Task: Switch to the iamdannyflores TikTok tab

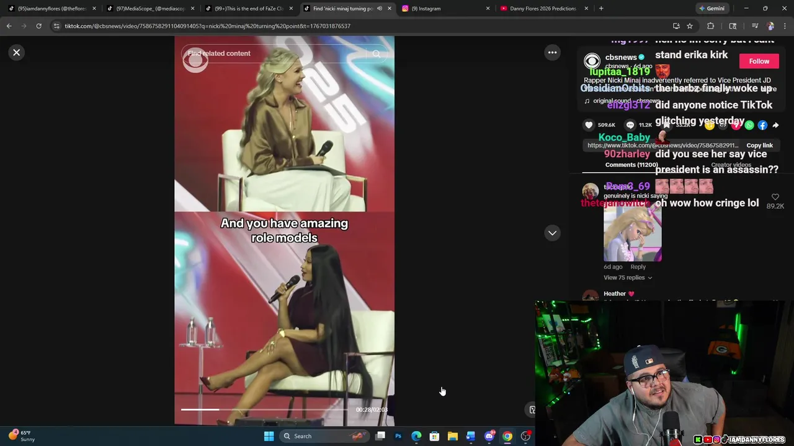Action: (x=52, y=9)
